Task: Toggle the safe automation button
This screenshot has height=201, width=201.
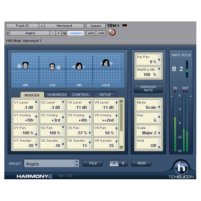Action: point(101,33)
